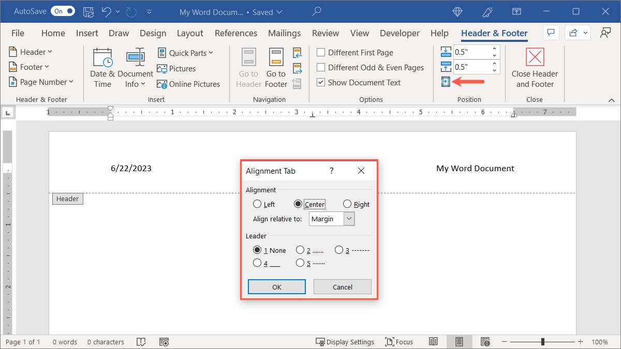This screenshot has height=349, width=621.
Task: Click the Insert Alignment Tab icon
Action: [x=446, y=81]
